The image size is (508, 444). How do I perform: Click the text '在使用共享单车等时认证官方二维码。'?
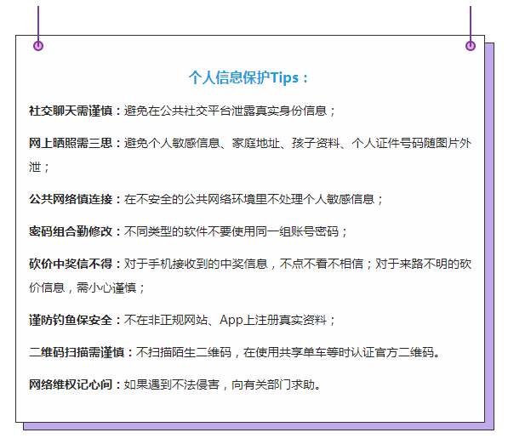pos(342,352)
